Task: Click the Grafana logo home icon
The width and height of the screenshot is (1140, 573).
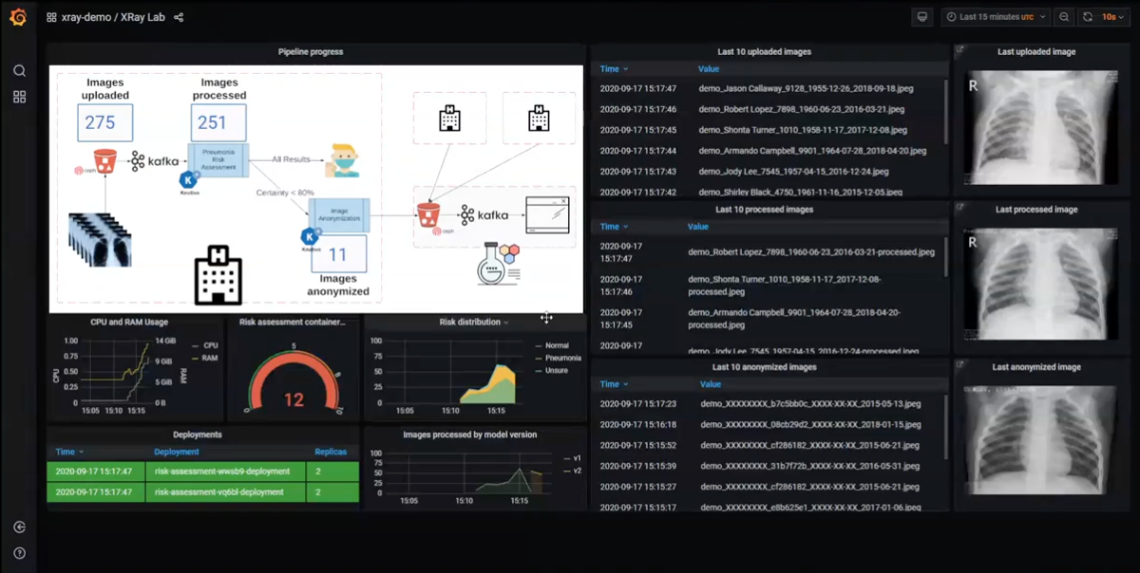Action: [18, 17]
